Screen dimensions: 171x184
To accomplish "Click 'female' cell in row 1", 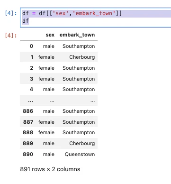I will click(46, 57).
